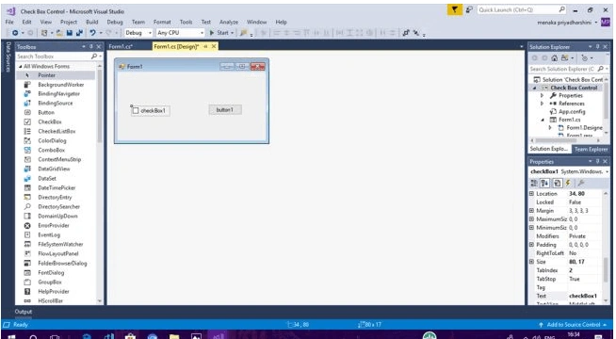Screen dimensions: 616x339
Task: Click the TabIndex property value 2
Action: pos(571,270)
